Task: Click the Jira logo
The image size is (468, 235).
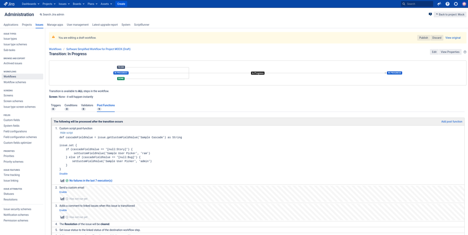Action: tap(9, 4)
